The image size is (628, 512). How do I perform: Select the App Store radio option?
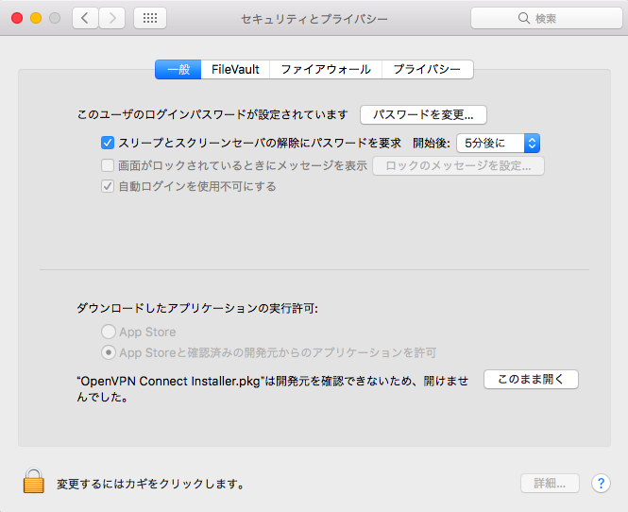click(x=109, y=332)
